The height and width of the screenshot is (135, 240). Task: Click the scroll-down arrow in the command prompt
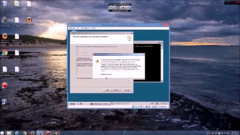click(162, 80)
